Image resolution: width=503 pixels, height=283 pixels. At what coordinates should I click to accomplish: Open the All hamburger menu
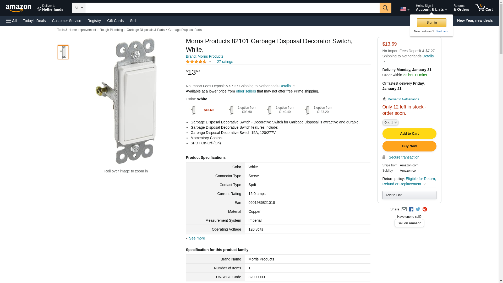click(x=12, y=21)
